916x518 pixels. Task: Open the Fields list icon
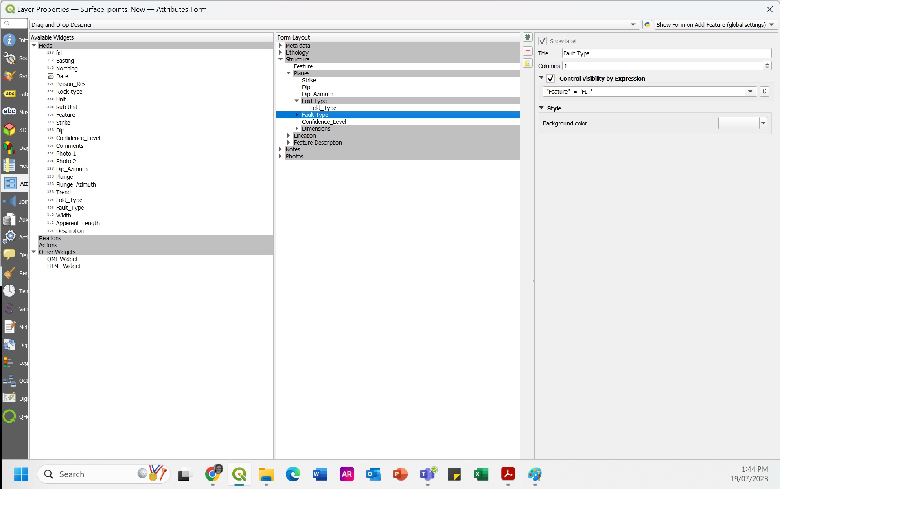[9, 165]
